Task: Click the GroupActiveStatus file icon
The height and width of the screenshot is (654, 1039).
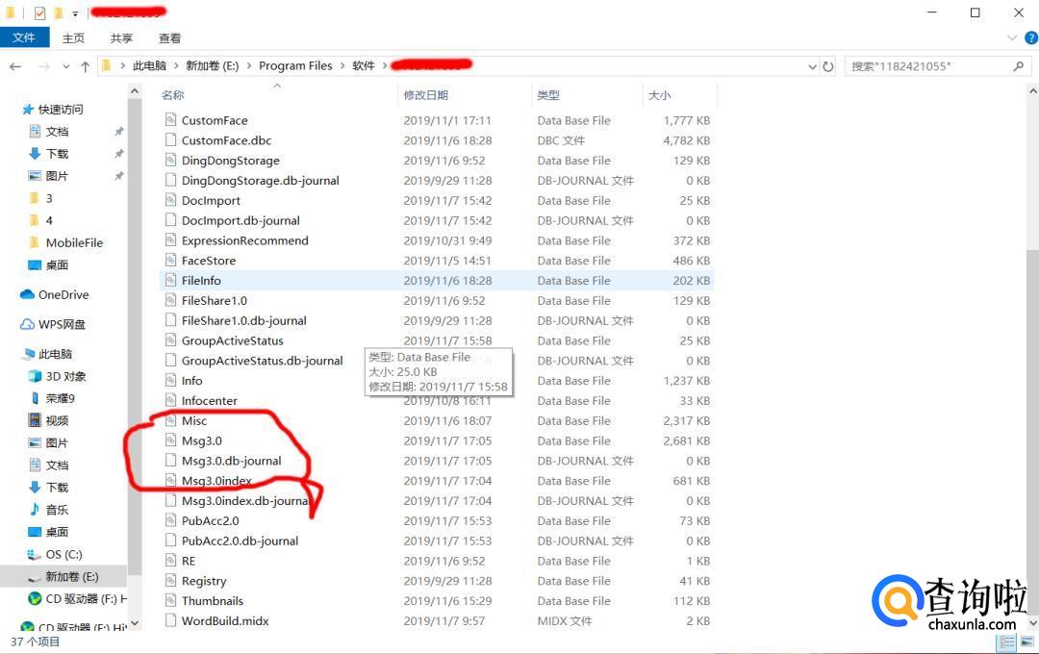Action: (170, 340)
